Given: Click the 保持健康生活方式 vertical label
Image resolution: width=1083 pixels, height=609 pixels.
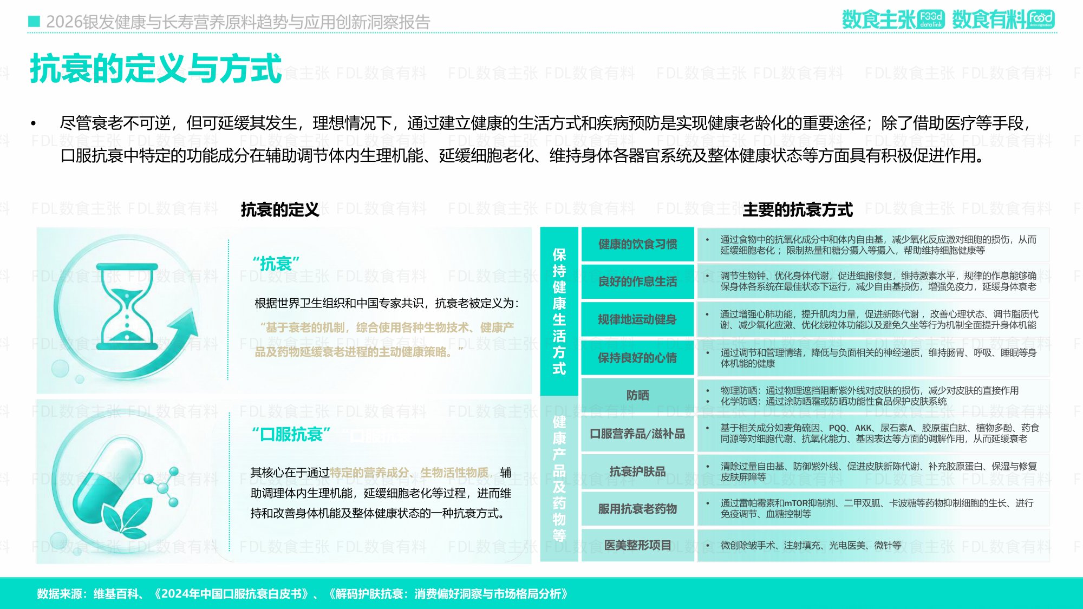Looking at the screenshot, I should coord(559,311).
